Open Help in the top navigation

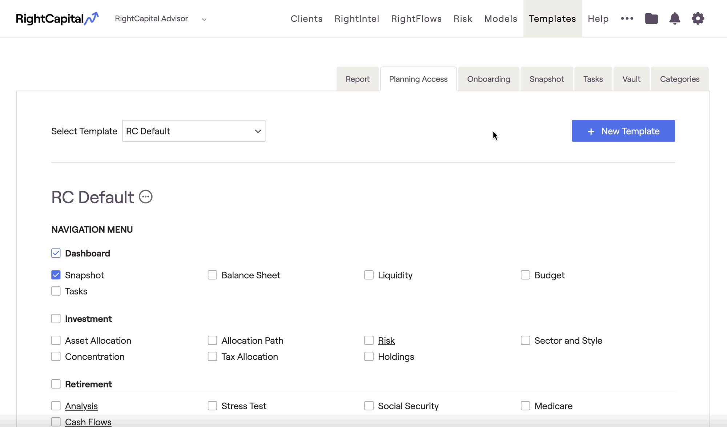(598, 19)
